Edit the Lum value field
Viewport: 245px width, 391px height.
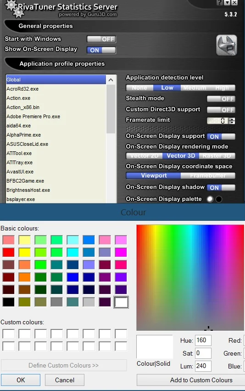203,366
